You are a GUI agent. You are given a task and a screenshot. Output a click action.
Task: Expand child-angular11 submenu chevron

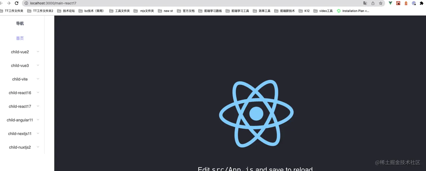tap(38, 120)
